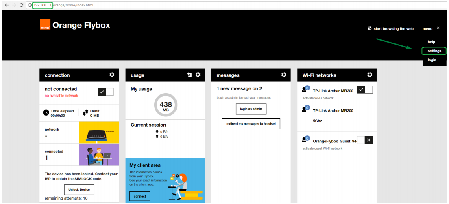Click the Unlock Device button
The width and height of the screenshot is (449, 204).
click(x=79, y=190)
